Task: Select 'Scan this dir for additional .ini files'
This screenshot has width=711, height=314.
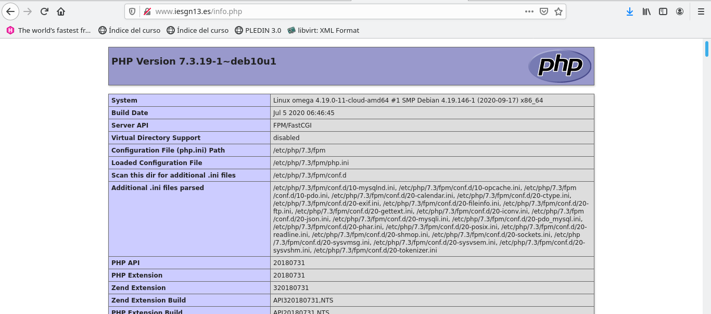Action: point(189,175)
